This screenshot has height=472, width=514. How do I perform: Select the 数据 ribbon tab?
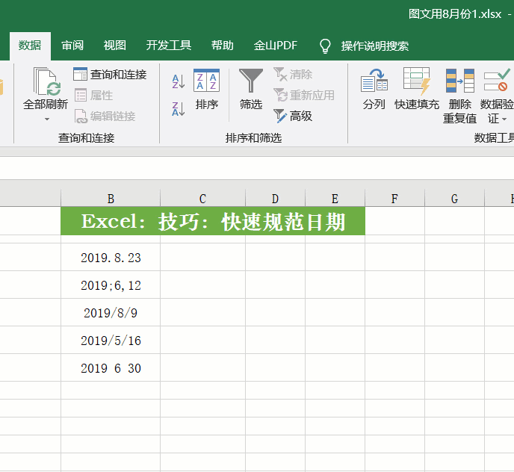click(30, 46)
